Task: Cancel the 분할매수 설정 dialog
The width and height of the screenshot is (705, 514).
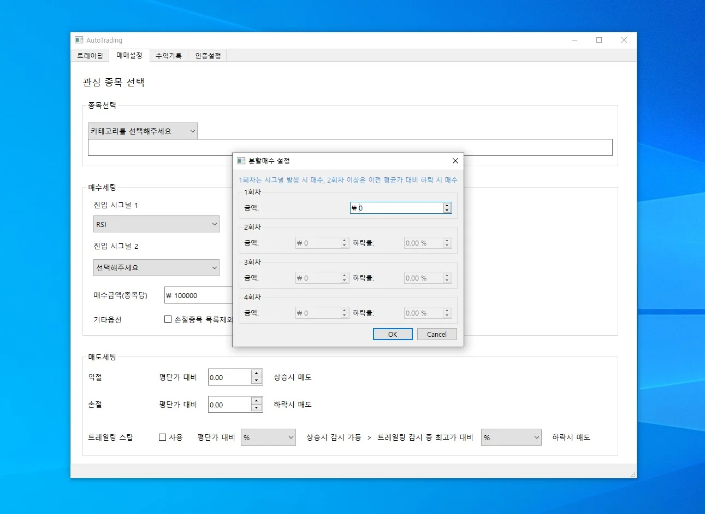Action: [437, 334]
